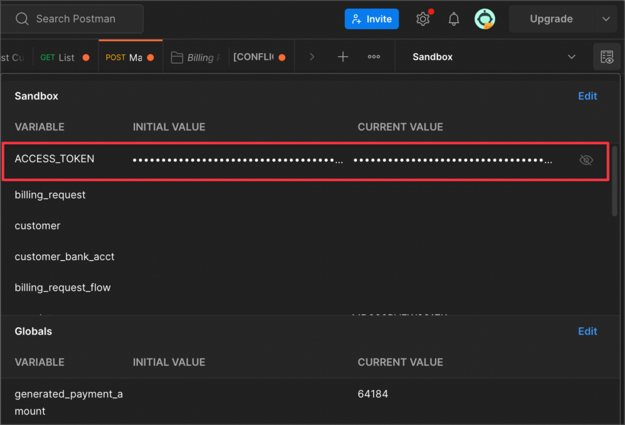
Task: Select the billing_request_flow variable
Action: click(x=62, y=287)
